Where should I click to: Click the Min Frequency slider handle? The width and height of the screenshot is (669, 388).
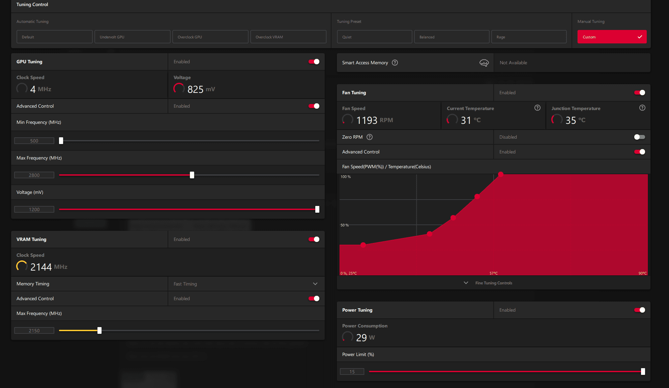(61, 141)
